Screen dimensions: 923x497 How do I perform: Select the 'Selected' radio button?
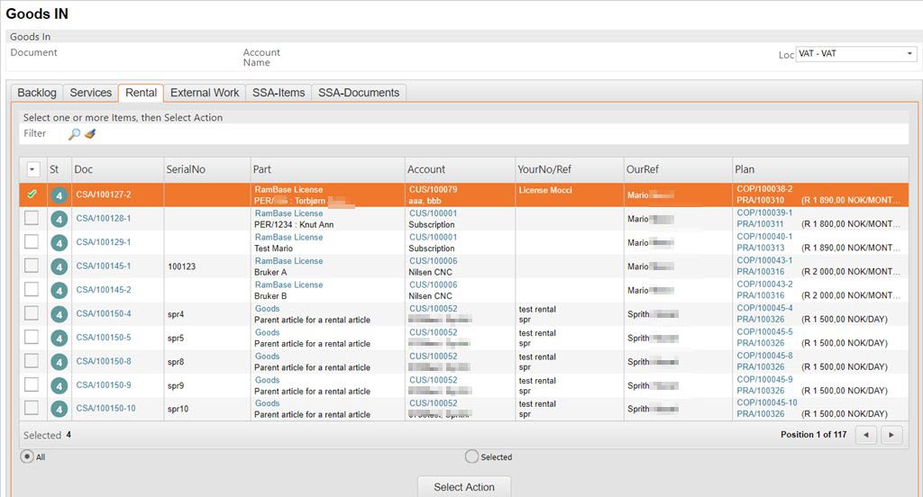(471, 456)
